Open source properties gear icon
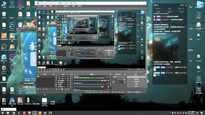Image resolution: width=205 pixels, height=115 pixels. click(x=62, y=89)
